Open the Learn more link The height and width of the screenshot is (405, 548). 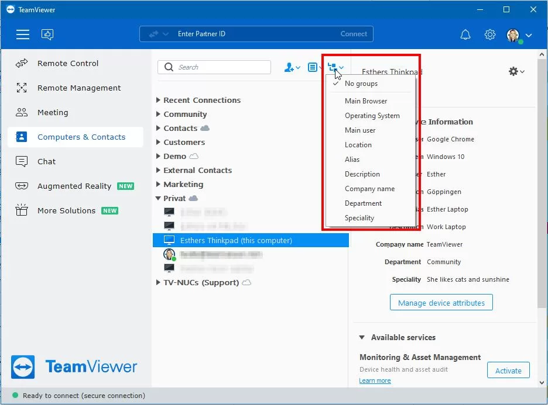click(375, 380)
